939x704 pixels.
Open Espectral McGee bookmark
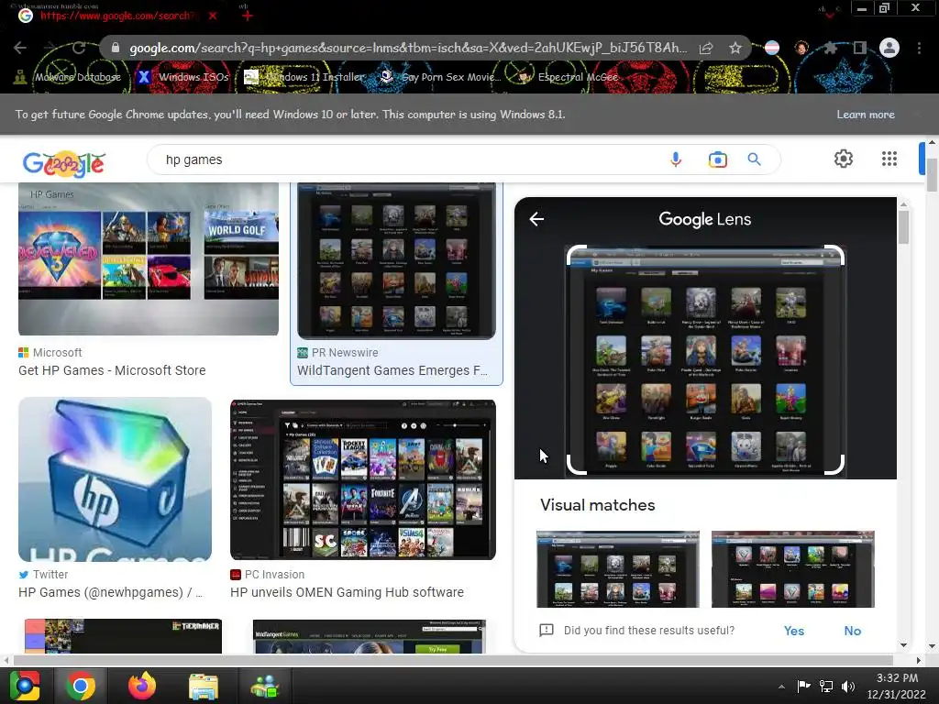pyautogui.click(x=568, y=77)
